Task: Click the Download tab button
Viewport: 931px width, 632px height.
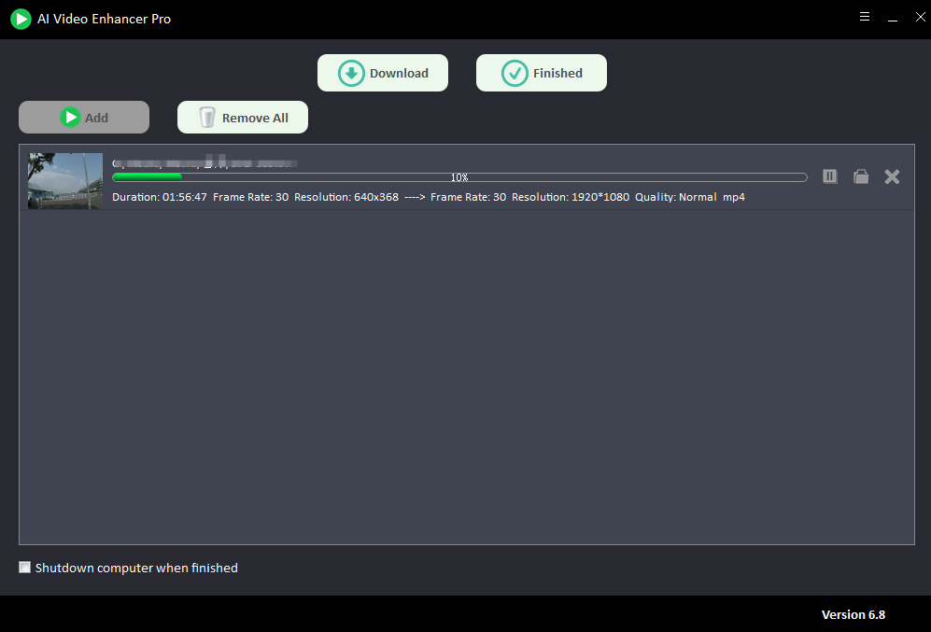Action: click(x=383, y=73)
